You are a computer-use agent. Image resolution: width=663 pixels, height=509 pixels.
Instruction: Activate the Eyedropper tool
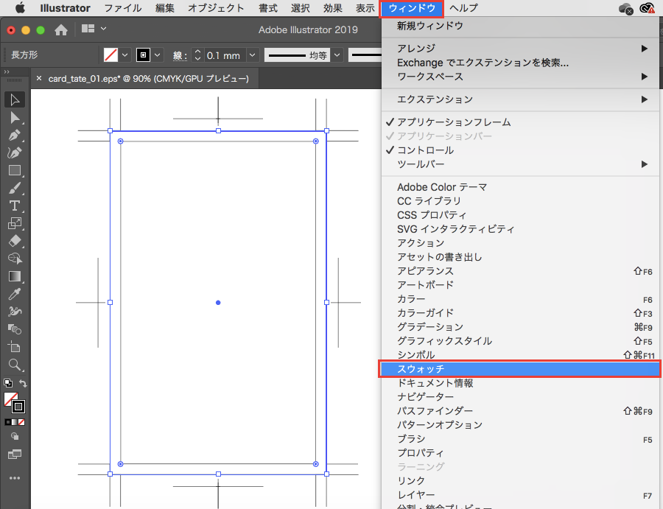pos(14,294)
